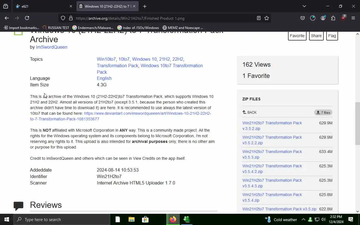This screenshot has width=360, height=225.
Task: Go back to the previous page
Action: point(7,18)
